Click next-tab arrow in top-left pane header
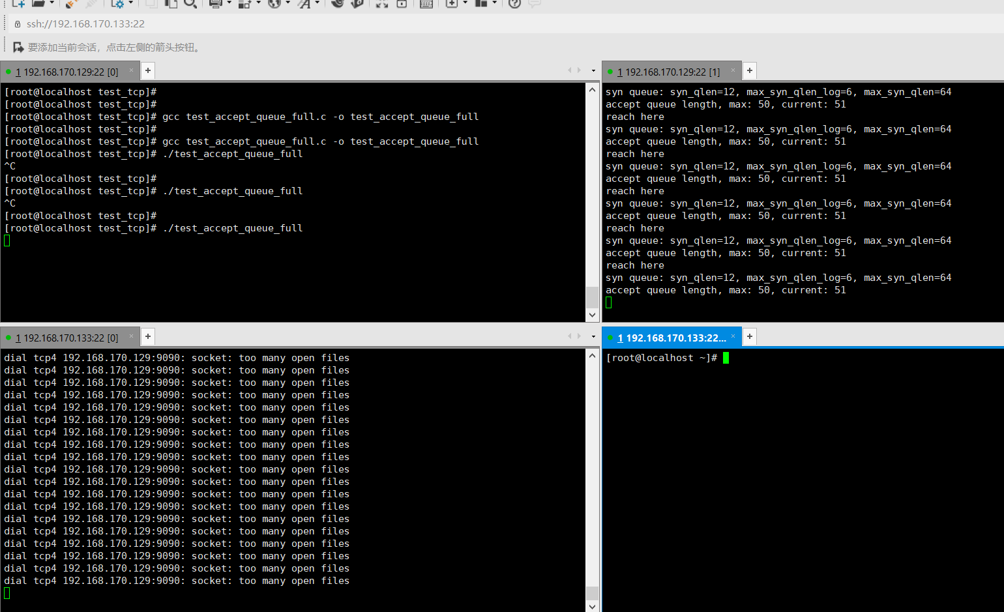 pyautogui.click(x=579, y=70)
